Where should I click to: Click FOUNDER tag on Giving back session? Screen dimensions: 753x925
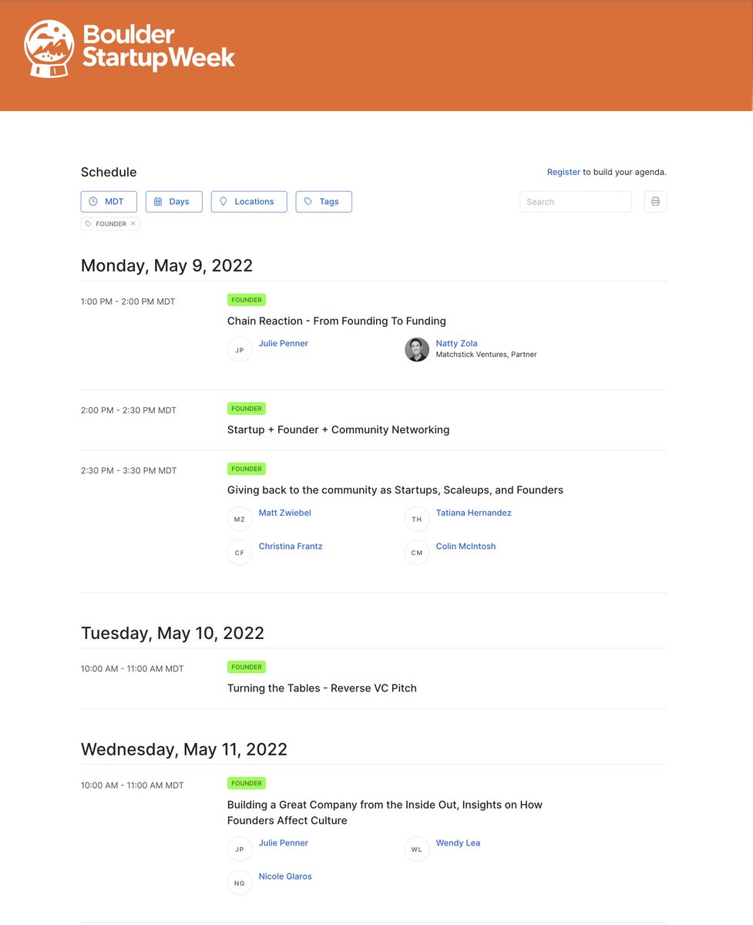(x=247, y=469)
